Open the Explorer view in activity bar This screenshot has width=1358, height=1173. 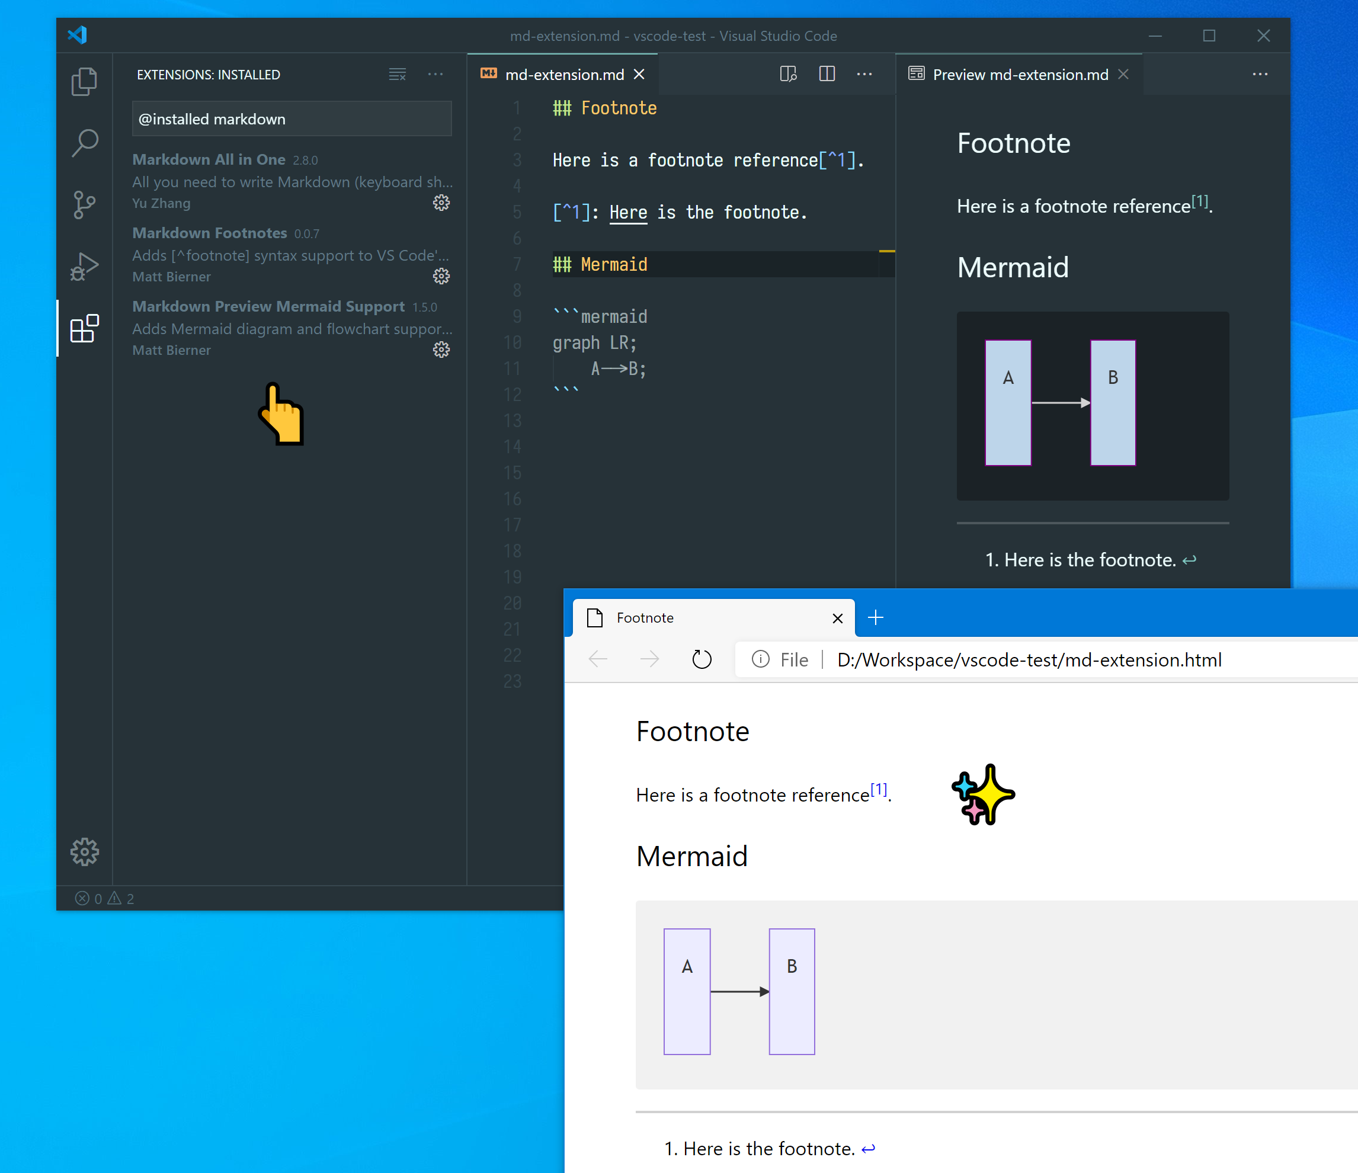tap(84, 82)
